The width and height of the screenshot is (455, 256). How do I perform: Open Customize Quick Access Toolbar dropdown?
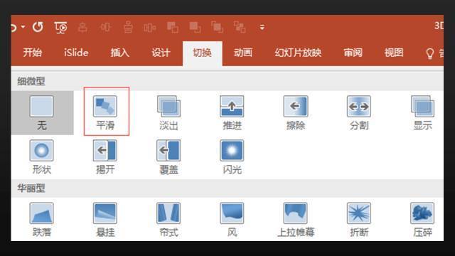(x=262, y=28)
